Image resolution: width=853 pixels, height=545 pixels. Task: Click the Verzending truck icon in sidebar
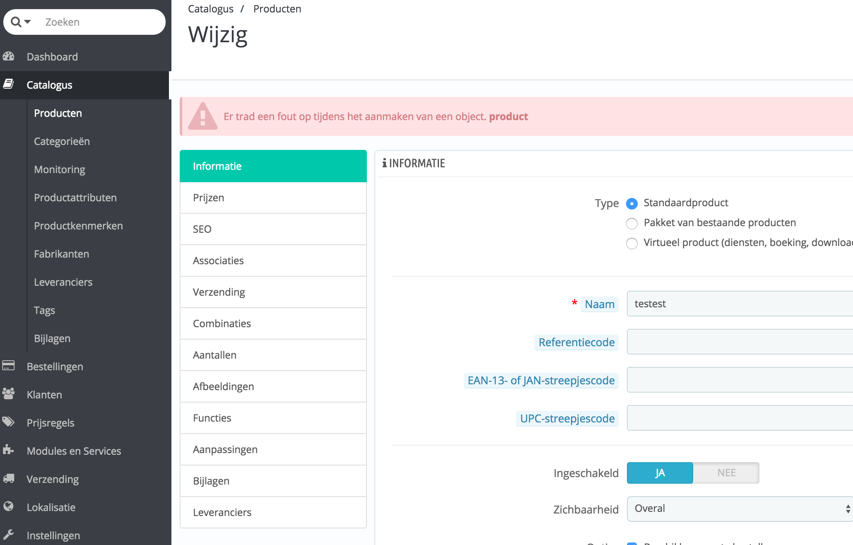point(9,478)
